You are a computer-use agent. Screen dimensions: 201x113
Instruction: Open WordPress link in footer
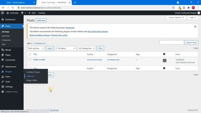click(54, 110)
